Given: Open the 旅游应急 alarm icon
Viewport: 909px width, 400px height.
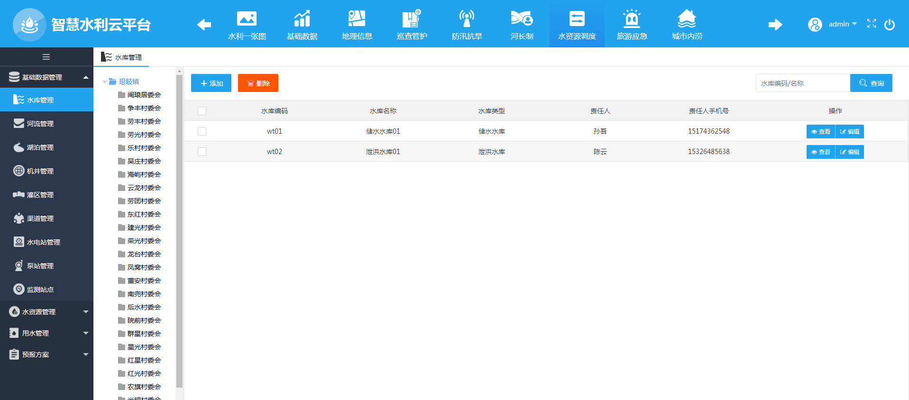Looking at the screenshot, I should point(632,19).
